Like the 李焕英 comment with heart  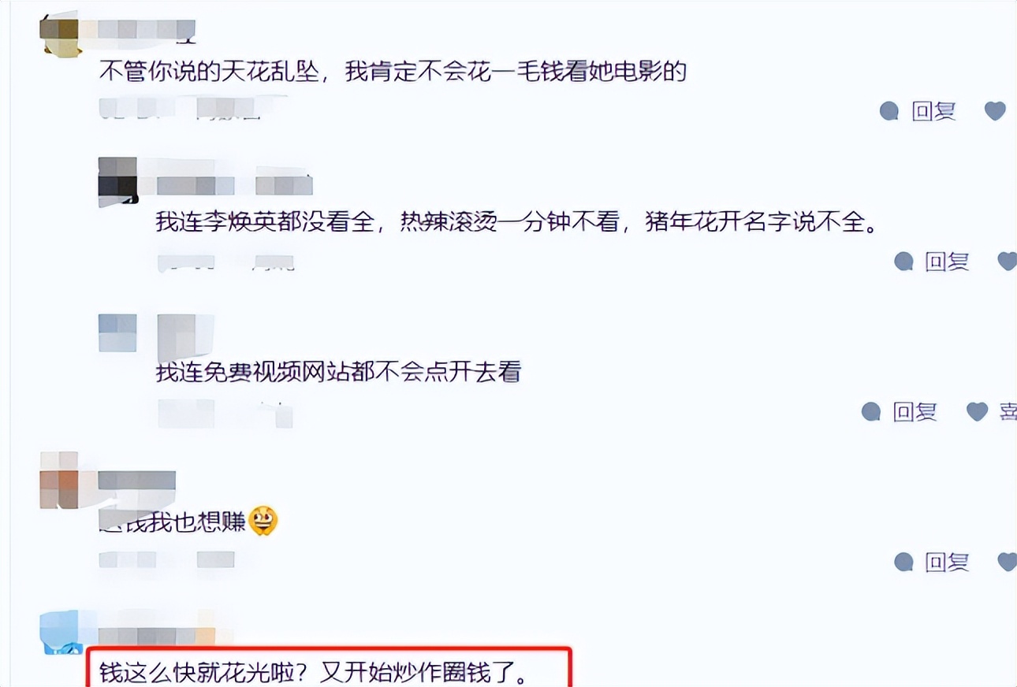pos(1008,261)
